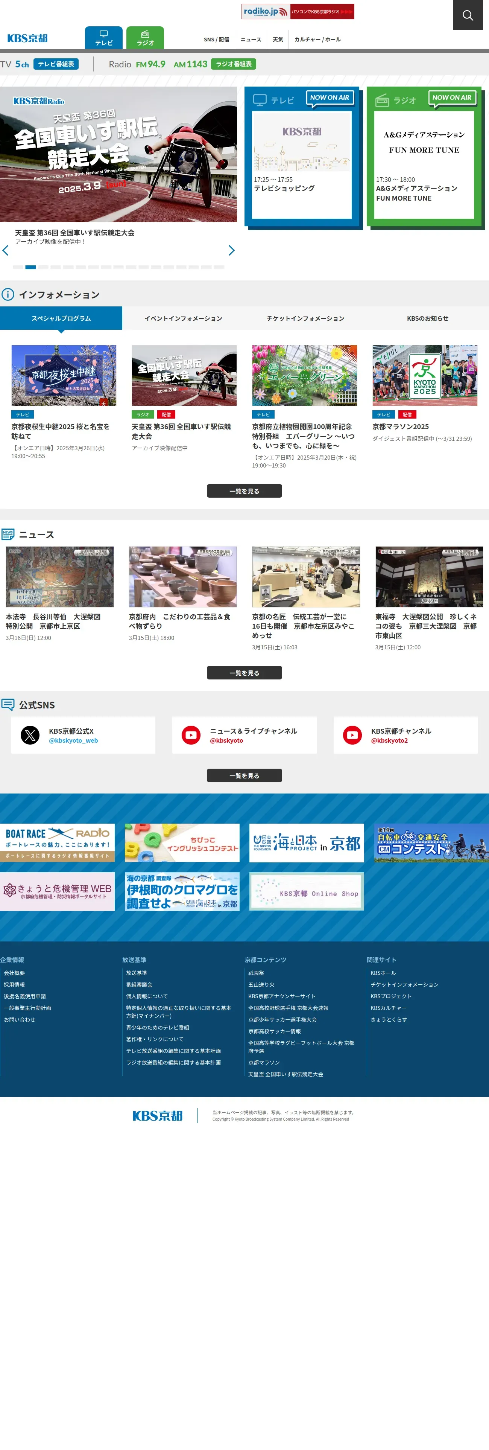Click YouTube icon for ニュース＆ライブチャンネル

pyautogui.click(x=191, y=735)
